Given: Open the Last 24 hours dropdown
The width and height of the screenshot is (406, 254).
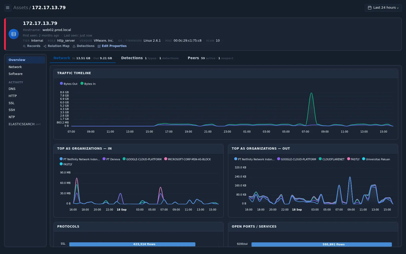Looking at the screenshot, I should pos(383,8).
